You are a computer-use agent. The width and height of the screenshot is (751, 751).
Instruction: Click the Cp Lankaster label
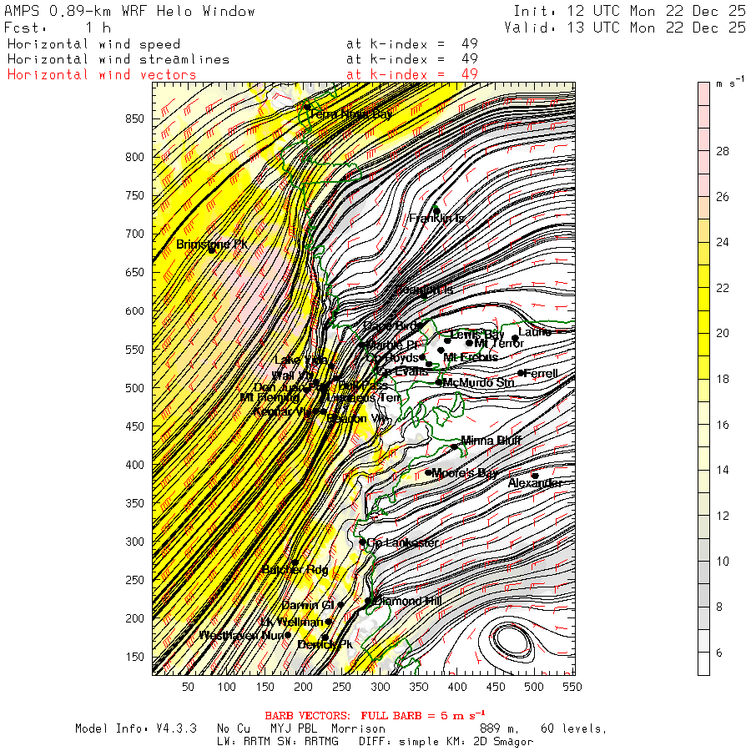click(x=402, y=542)
